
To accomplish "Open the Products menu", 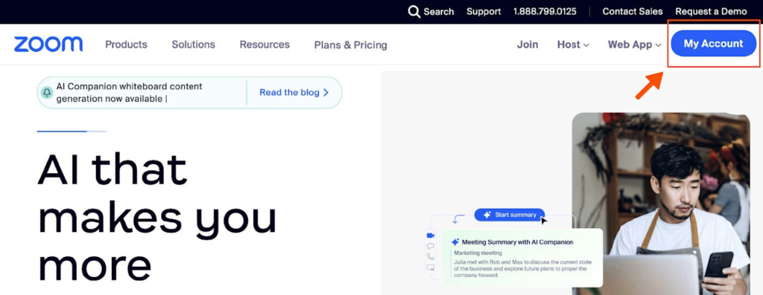I will (126, 45).
